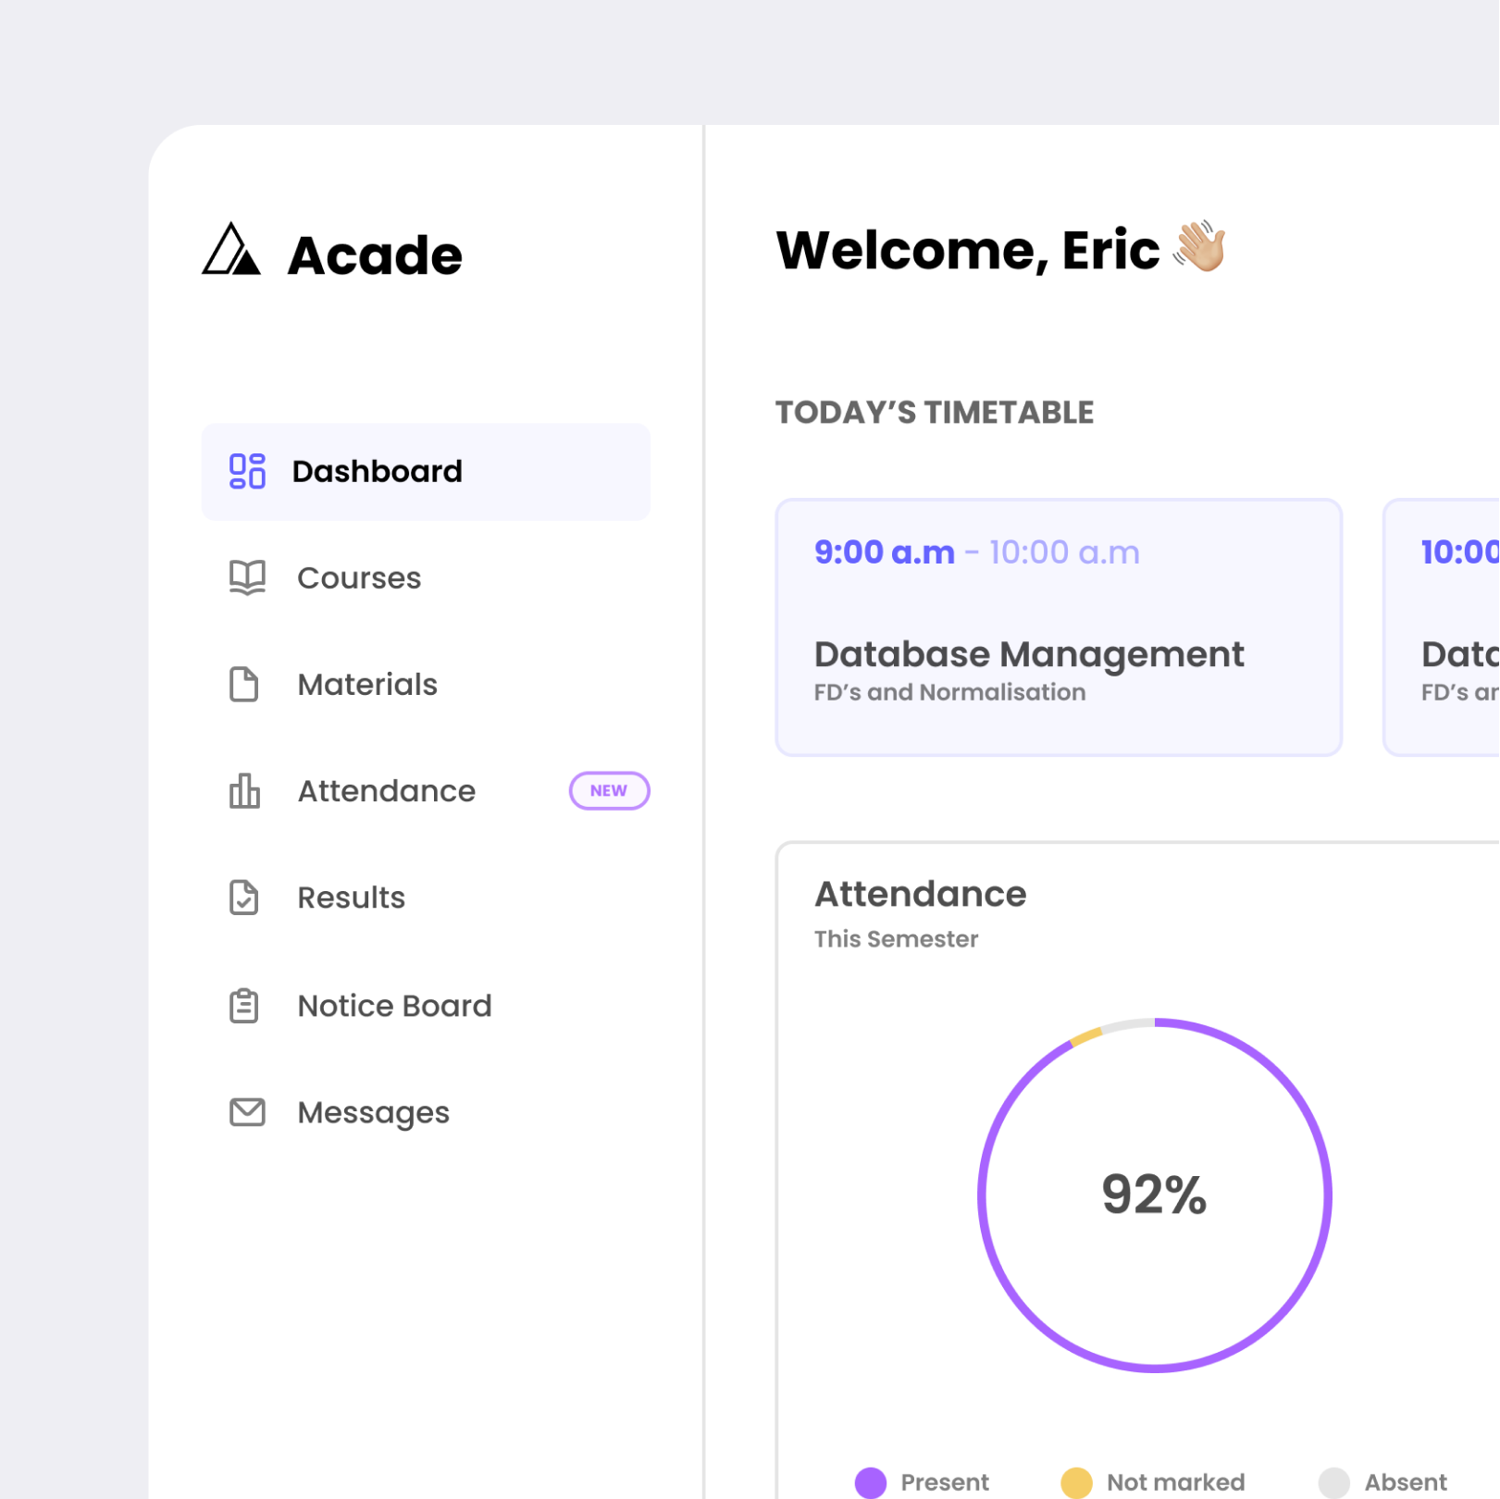Navigate to the Notice Board page
Image resolution: width=1500 pixels, height=1499 pixels.
(394, 1005)
